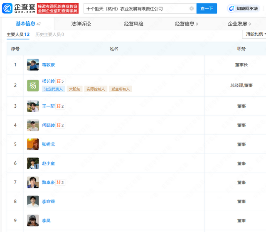Open the related-companies badge beside 杨长岭
Viewport: 266px width, 232px height.
click(61, 81)
